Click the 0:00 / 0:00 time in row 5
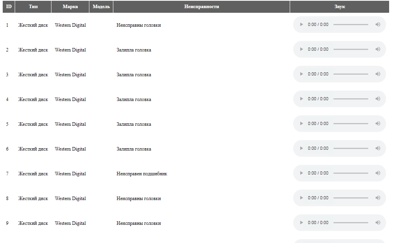 pos(318,124)
